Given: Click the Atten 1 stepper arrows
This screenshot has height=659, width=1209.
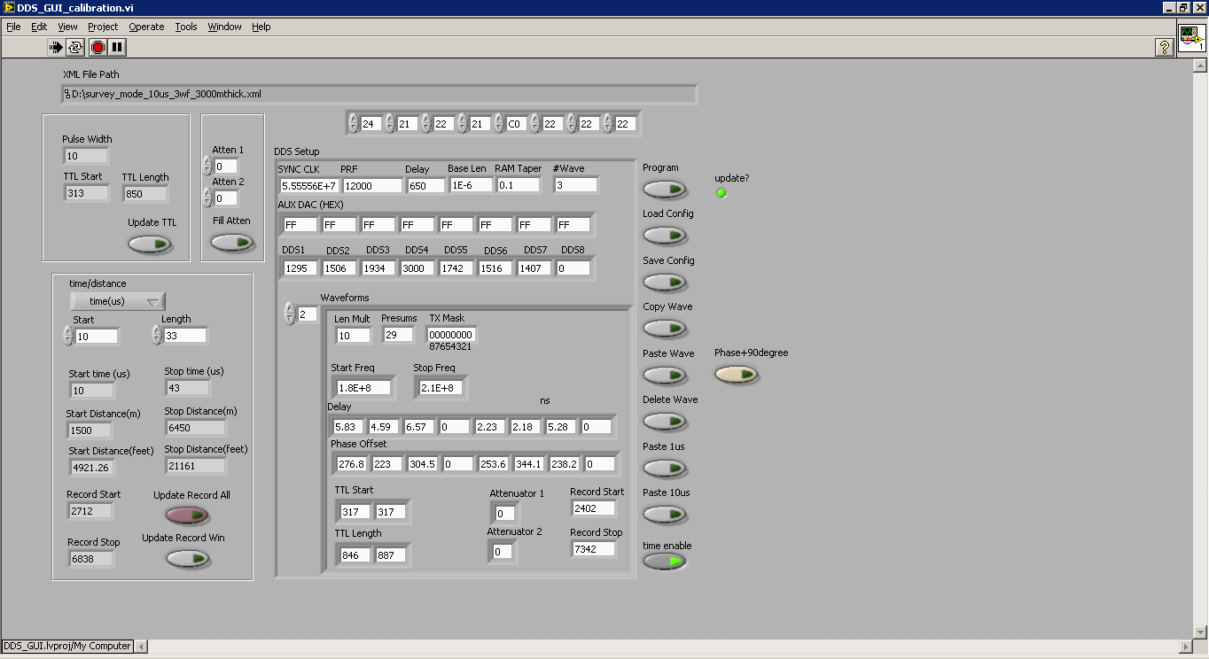Looking at the screenshot, I should pyautogui.click(x=207, y=166).
